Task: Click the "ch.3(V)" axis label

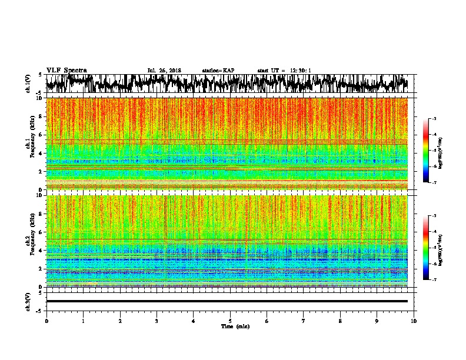Action: point(28,302)
